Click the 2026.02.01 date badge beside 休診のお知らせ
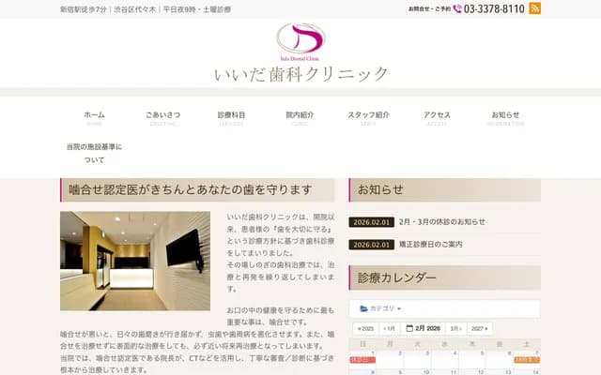Screen dimensions: 601x375 coord(372,222)
